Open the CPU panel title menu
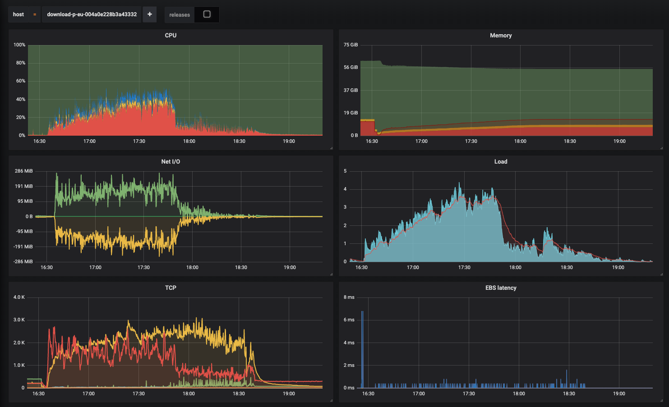This screenshot has width=669, height=407. 171,35
